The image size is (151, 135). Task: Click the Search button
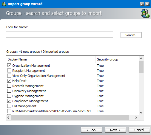131,35
